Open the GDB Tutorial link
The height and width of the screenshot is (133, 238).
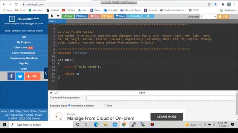(x=17, y=115)
